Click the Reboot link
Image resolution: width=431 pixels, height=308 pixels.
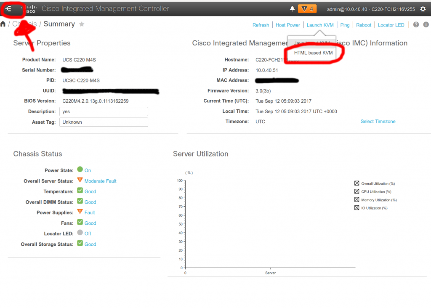point(364,25)
